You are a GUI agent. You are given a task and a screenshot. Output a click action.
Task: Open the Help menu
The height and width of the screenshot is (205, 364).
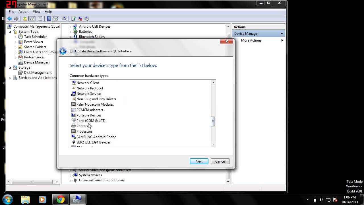[48, 12]
